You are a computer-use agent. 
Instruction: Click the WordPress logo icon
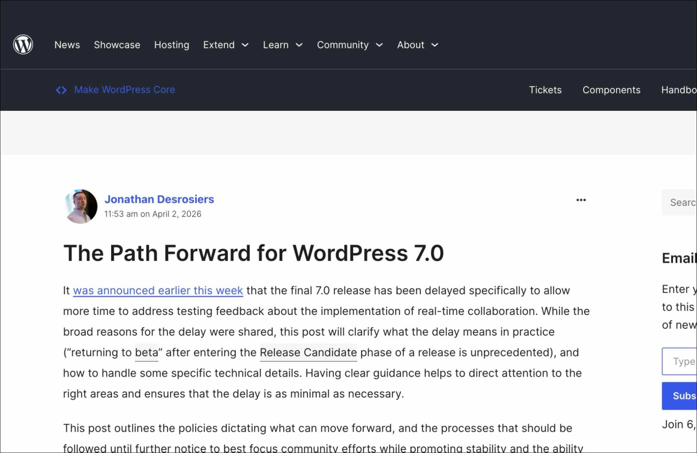pyautogui.click(x=23, y=44)
